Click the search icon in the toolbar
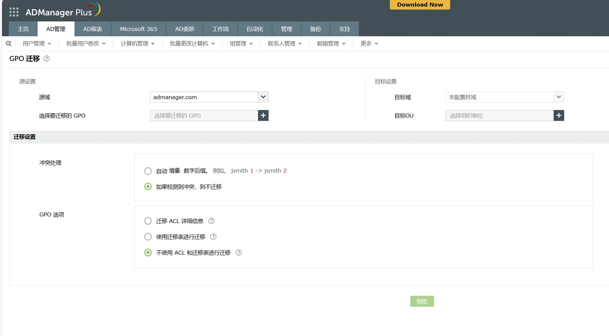 8,43
